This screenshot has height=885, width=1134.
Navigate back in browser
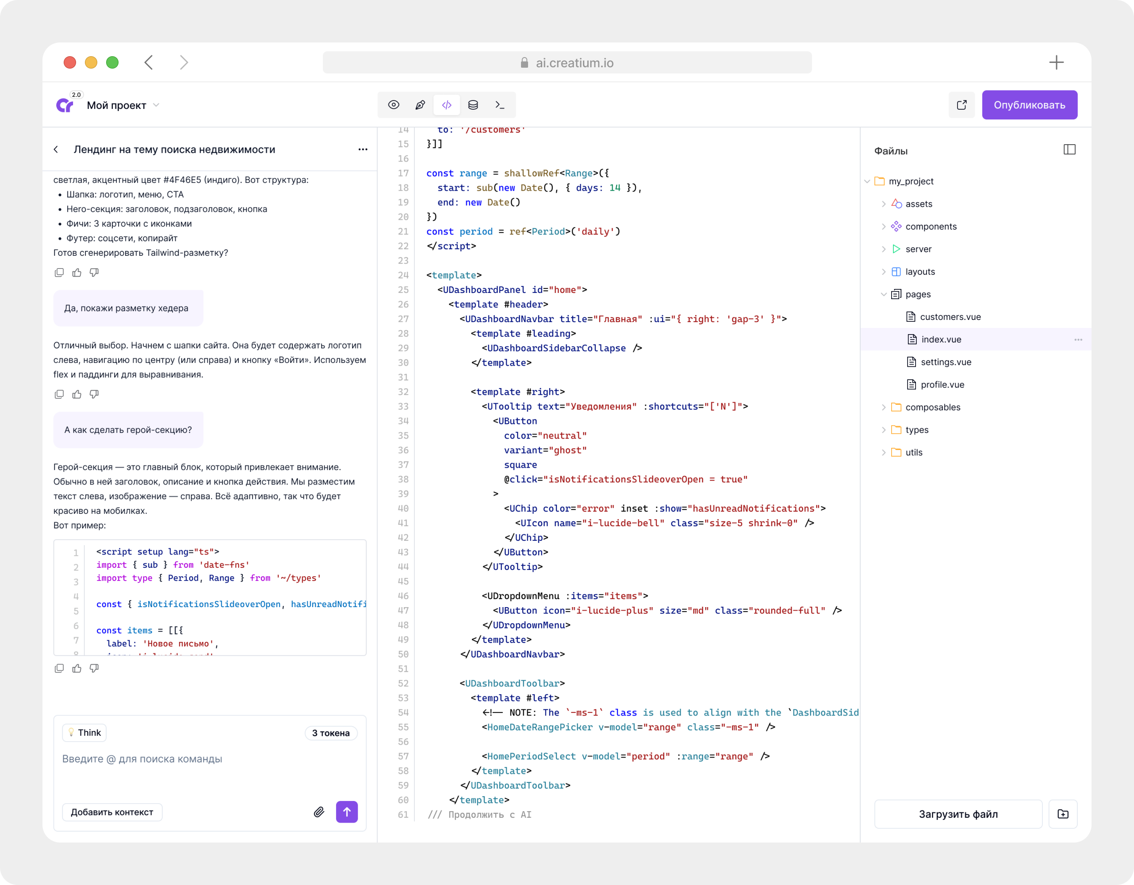pos(149,62)
